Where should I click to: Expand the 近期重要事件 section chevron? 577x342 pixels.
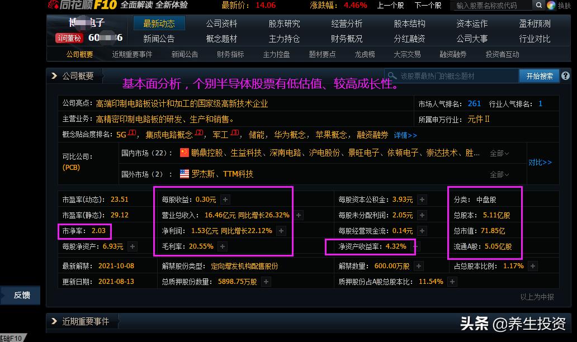(x=54, y=321)
